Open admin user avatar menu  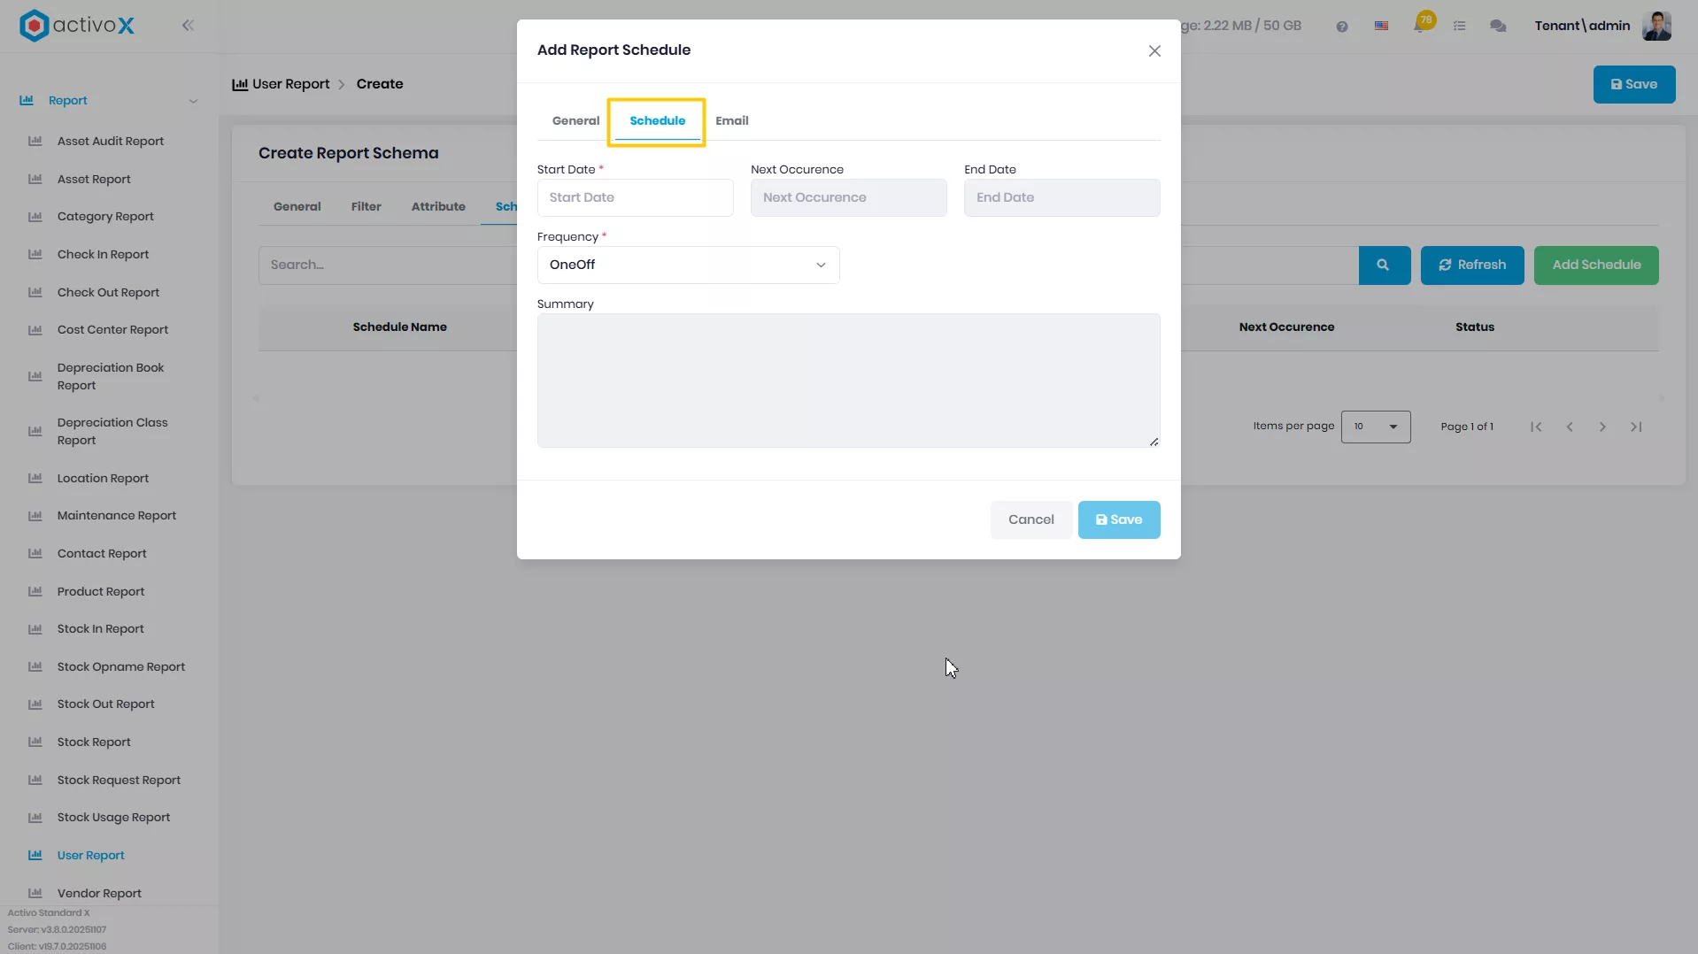(x=1656, y=26)
